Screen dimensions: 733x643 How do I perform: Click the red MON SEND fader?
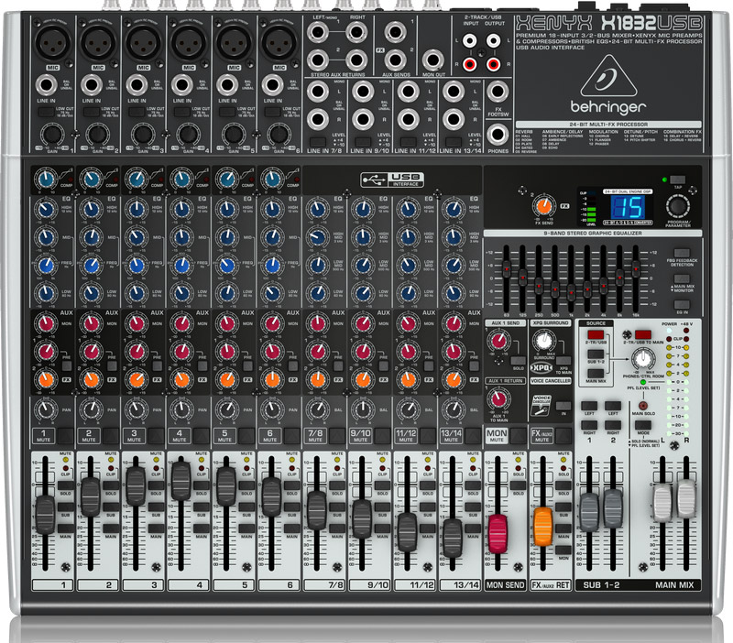[x=497, y=533]
